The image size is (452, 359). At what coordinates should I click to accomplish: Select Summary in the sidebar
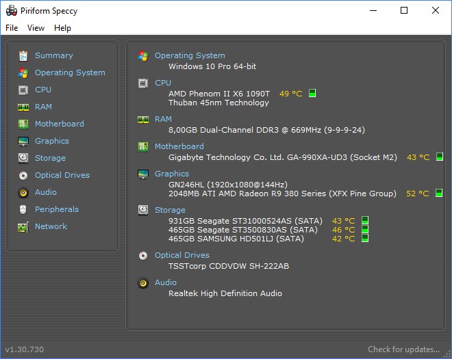(x=53, y=55)
